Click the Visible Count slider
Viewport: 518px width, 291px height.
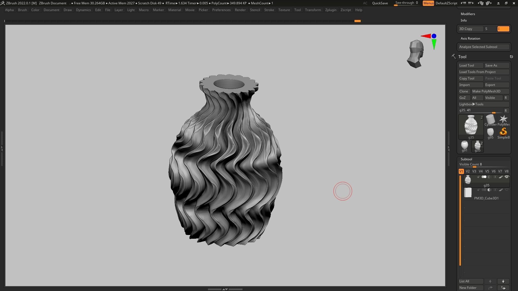pyautogui.click(x=484, y=165)
